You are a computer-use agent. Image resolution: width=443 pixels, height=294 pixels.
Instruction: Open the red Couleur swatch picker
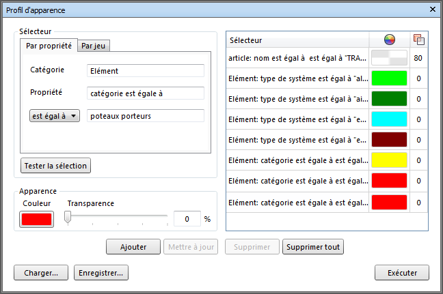click(x=37, y=219)
